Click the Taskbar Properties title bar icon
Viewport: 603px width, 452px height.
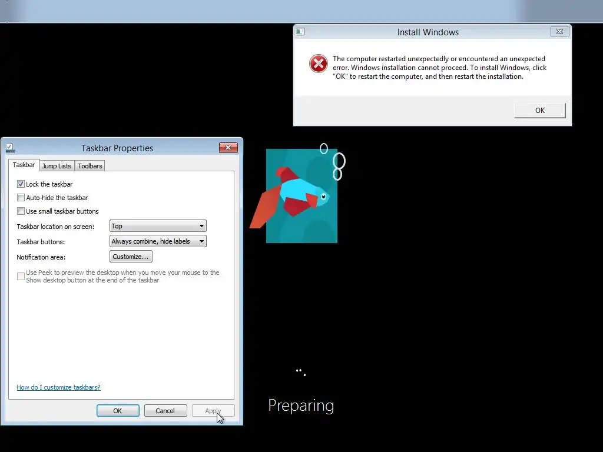point(11,148)
